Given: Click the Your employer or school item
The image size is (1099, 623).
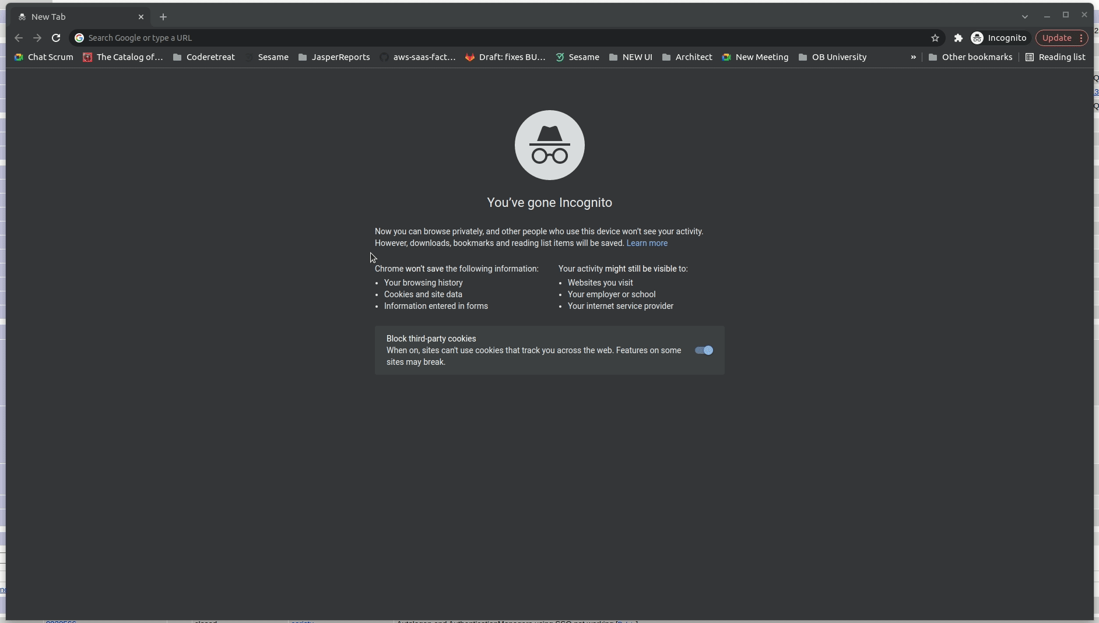Looking at the screenshot, I should coord(612,294).
